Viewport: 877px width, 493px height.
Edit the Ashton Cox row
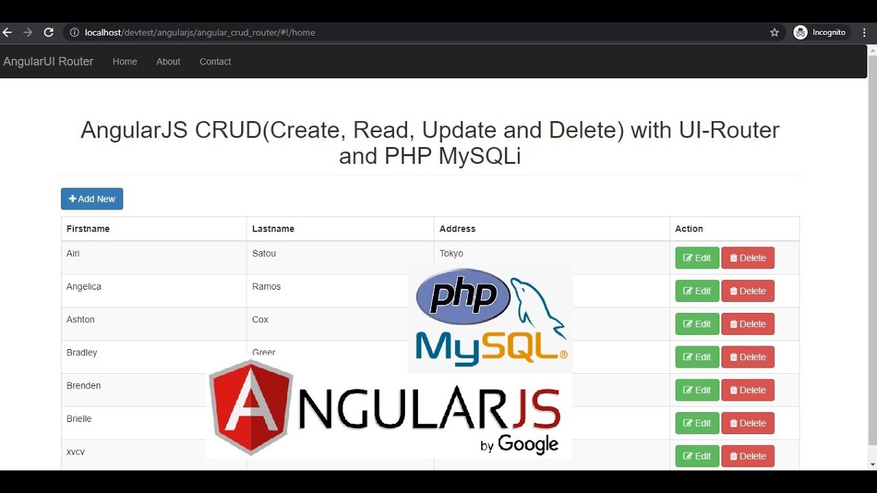[x=697, y=324]
